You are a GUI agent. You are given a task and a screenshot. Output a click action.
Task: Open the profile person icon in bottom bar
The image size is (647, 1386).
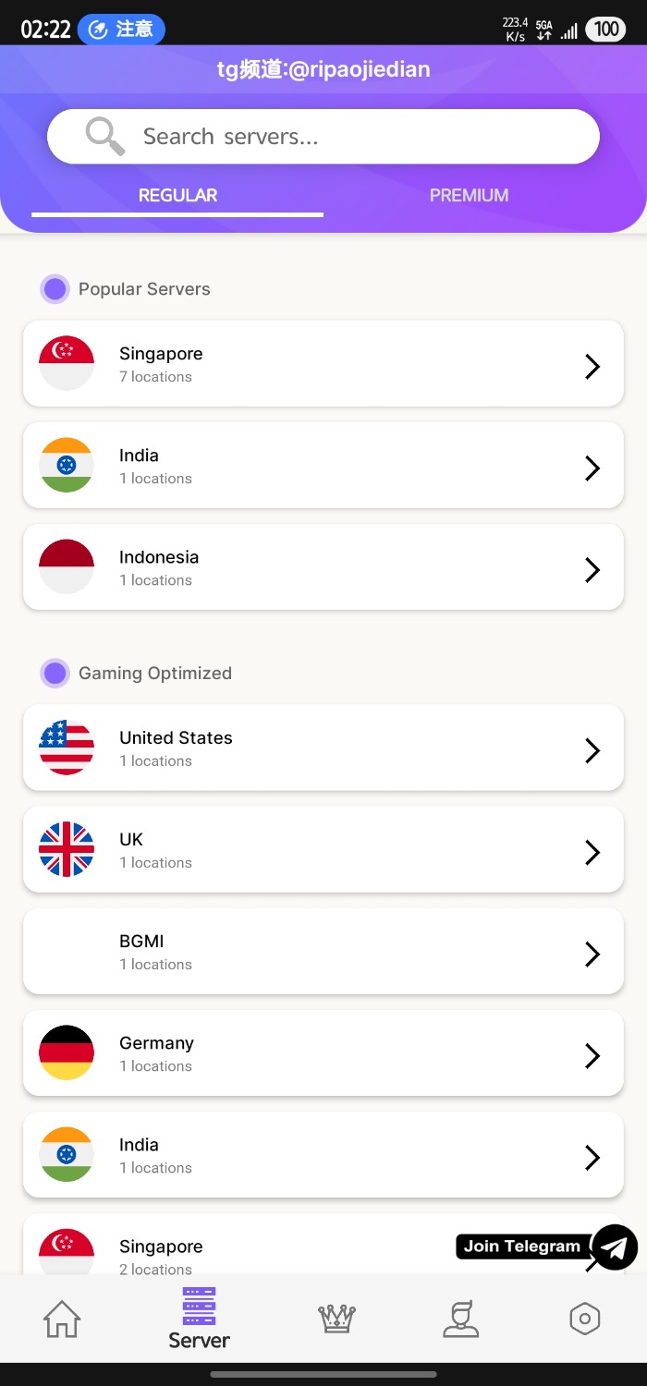[x=461, y=1319]
